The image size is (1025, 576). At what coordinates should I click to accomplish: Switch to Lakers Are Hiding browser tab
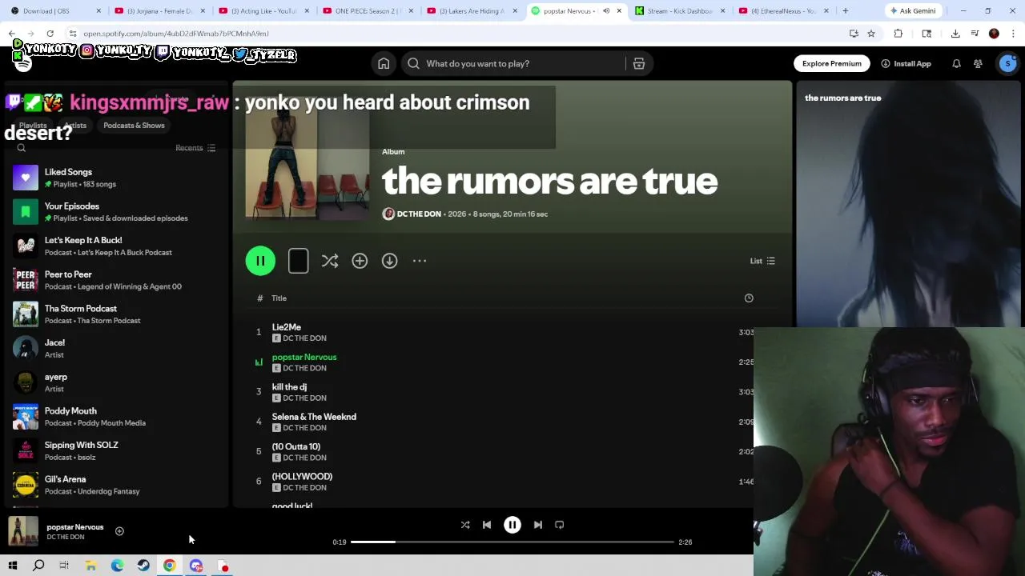(471, 10)
